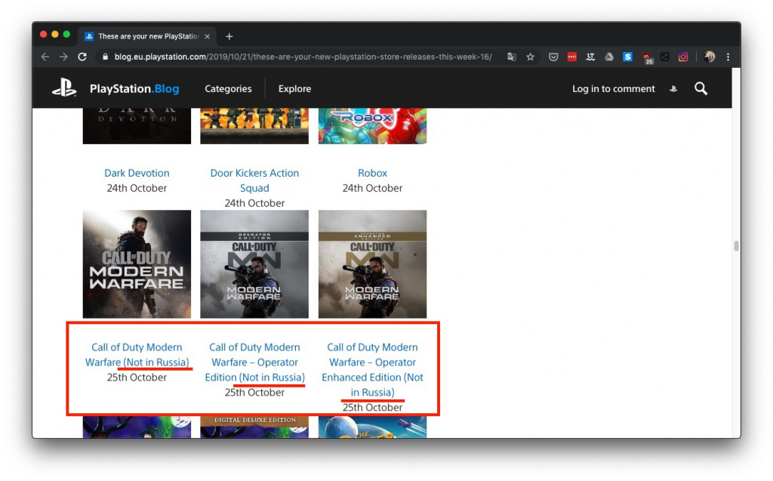Open the Robox game link
This screenshot has width=773, height=481.
[x=372, y=173]
